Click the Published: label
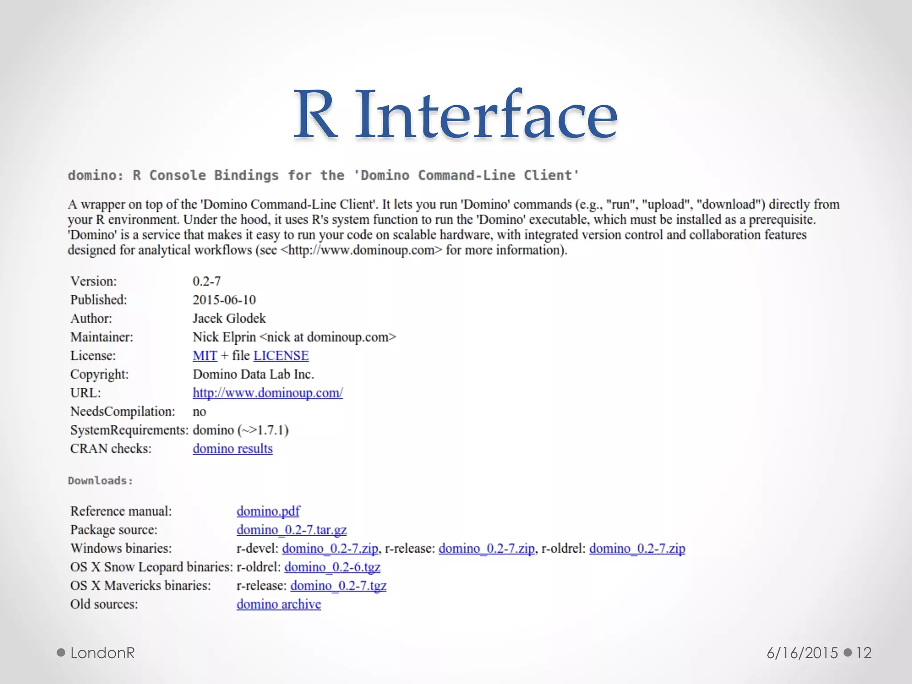The image size is (912, 684). pyautogui.click(x=99, y=300)
